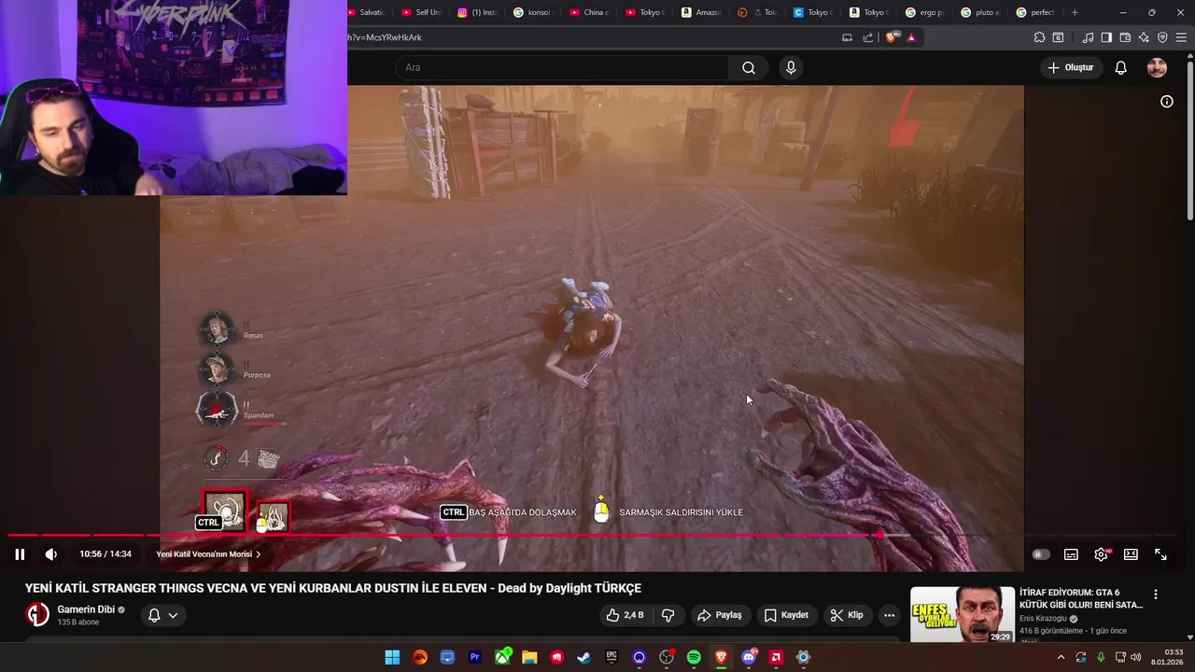Open a new browser tab

[x=1075, y=12]
